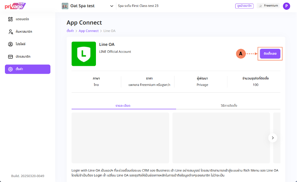Viewport: 297px width, 182px height.
Task: Click the Privage logo in the sidebar
Action: coord(15,6)
